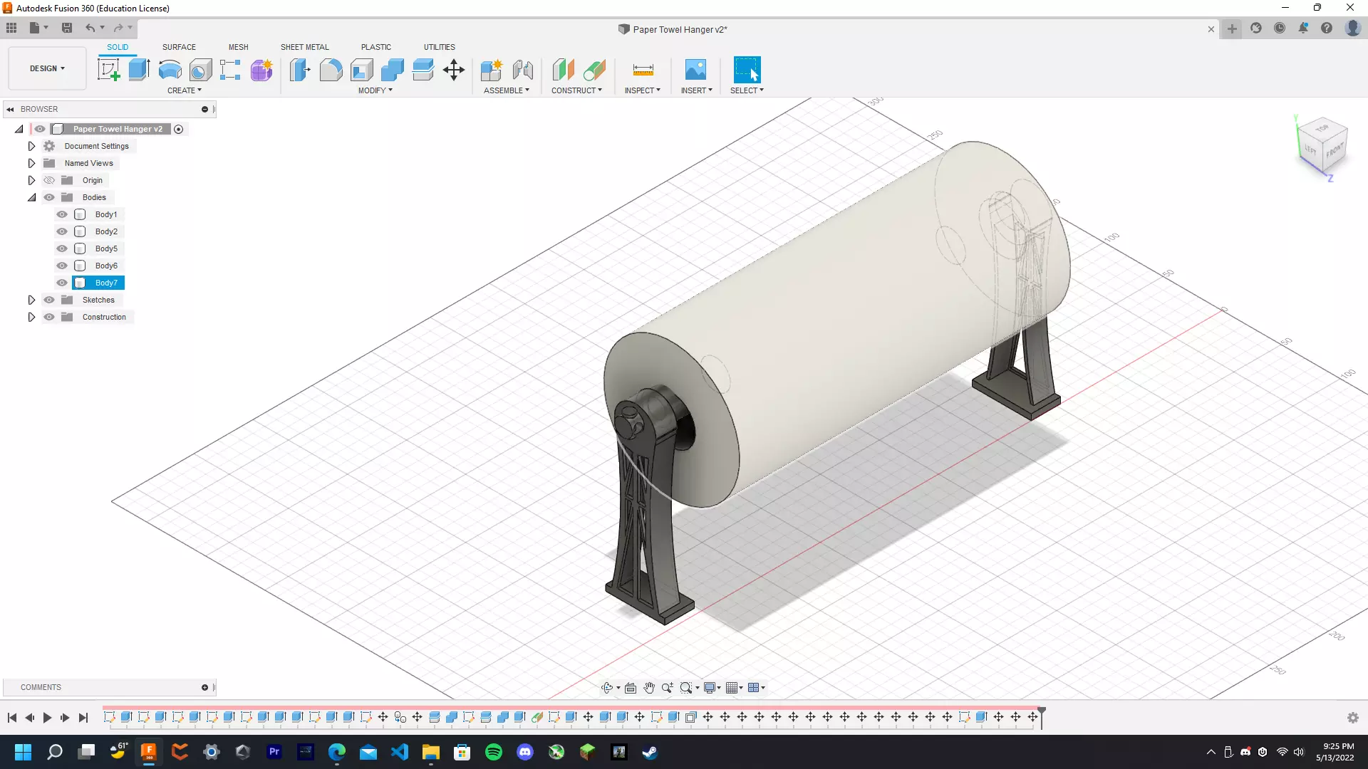The width and height of the screenshot is (1368, 769).
Task: Open the Job Status clock icon
Action: (1280, 28)
